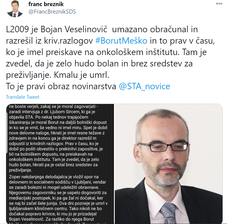Viewport: 227px width, 224px height.
Task: Click the man's eyeglasses in the photo
Action: [163, 147]
